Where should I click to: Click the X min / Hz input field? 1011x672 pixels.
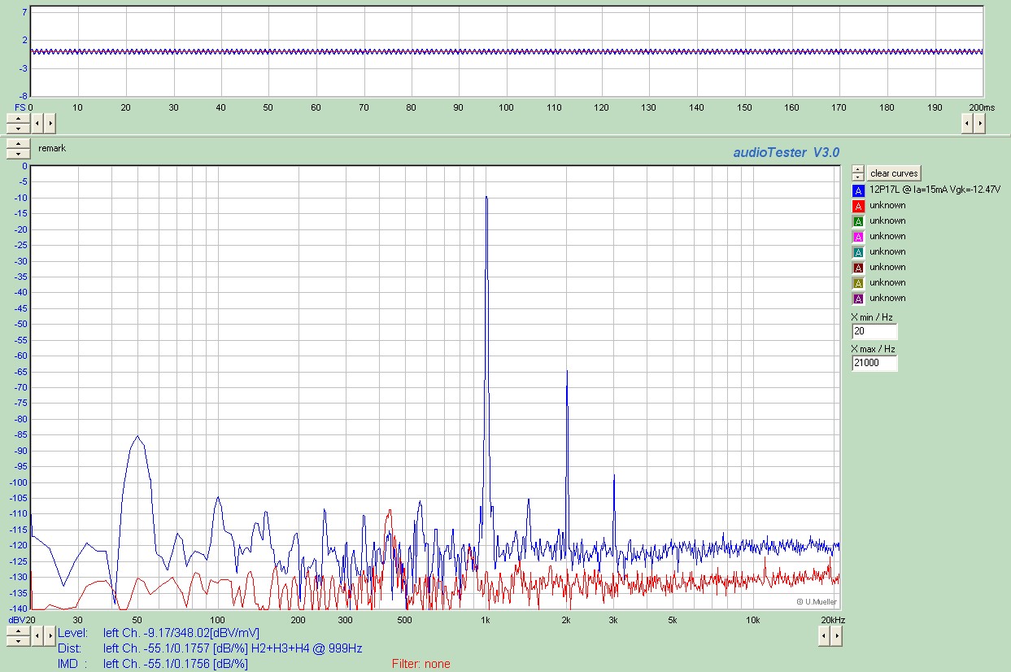(874, 332)
